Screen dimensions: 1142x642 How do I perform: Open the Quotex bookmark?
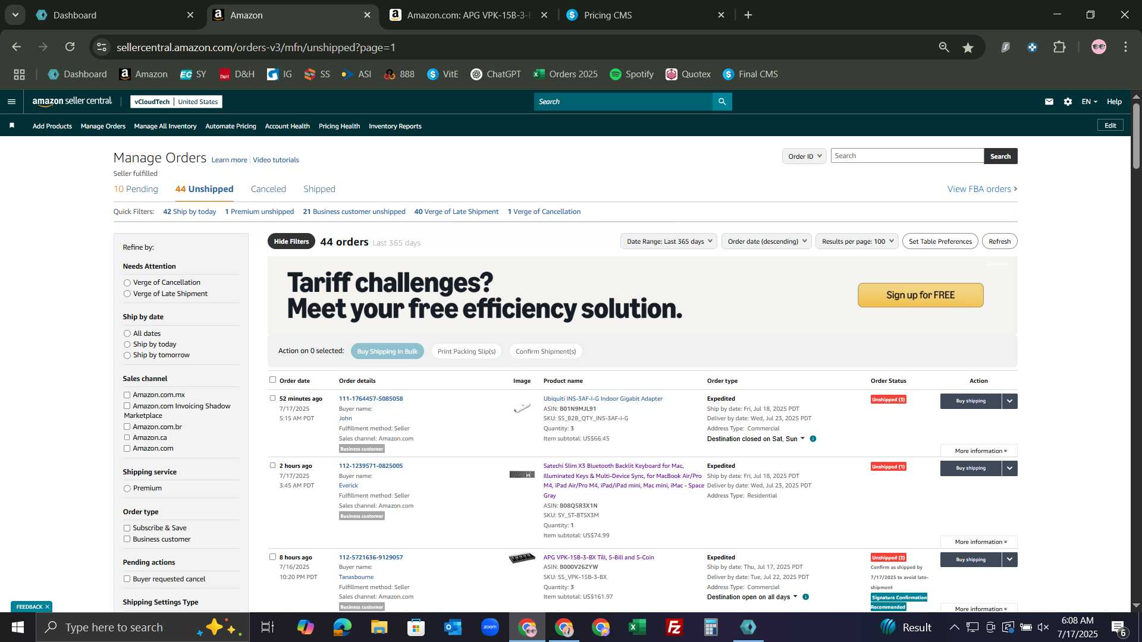pos(688,74)
